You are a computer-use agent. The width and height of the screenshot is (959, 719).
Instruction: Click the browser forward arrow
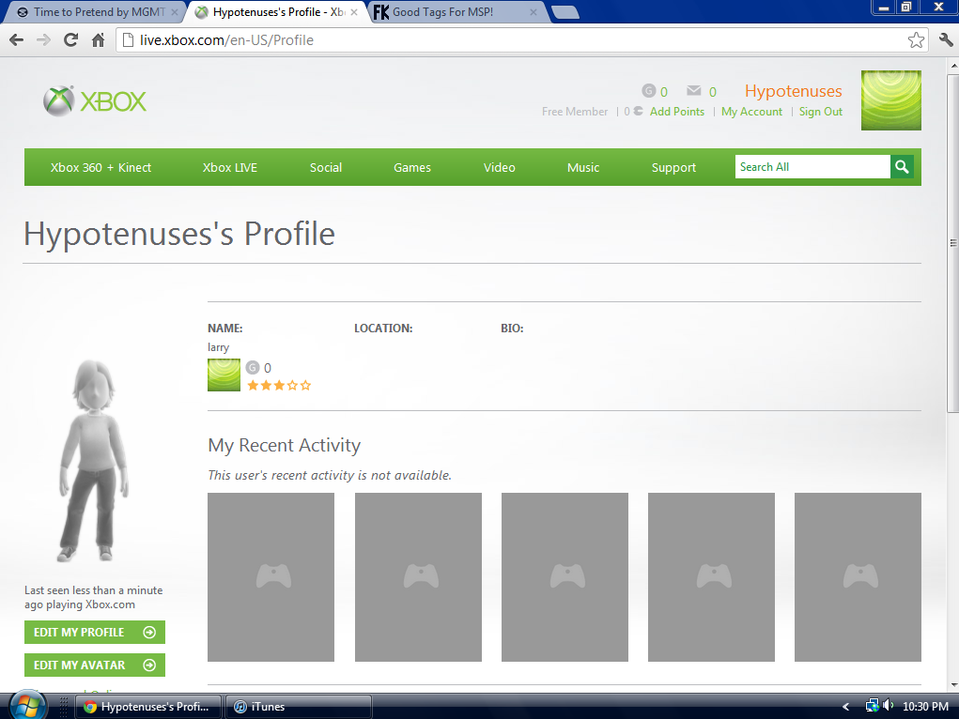(43, 40)
